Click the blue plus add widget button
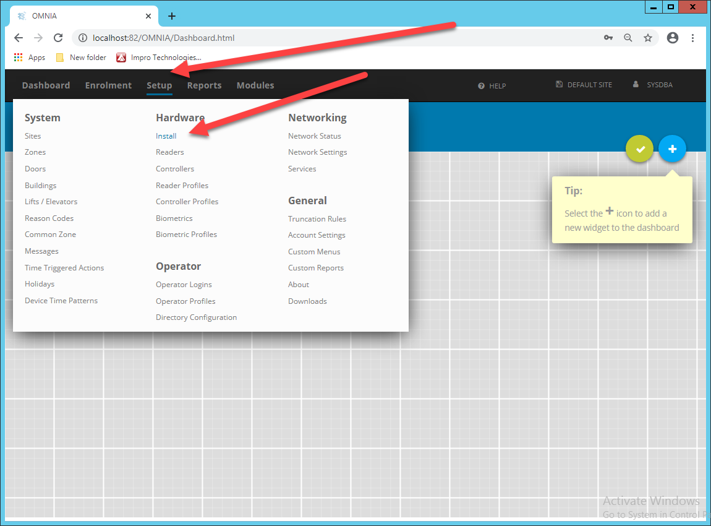This screenshot has height=526, width=711. click(672, 149)
